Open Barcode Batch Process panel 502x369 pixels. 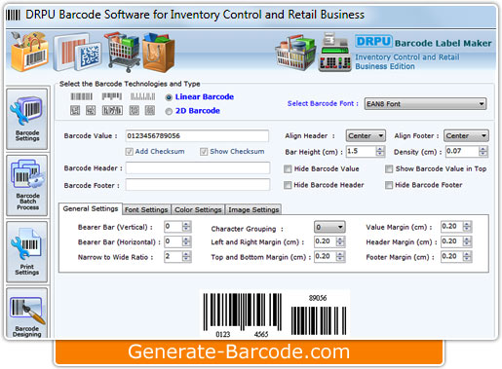[x=27, y=185]
